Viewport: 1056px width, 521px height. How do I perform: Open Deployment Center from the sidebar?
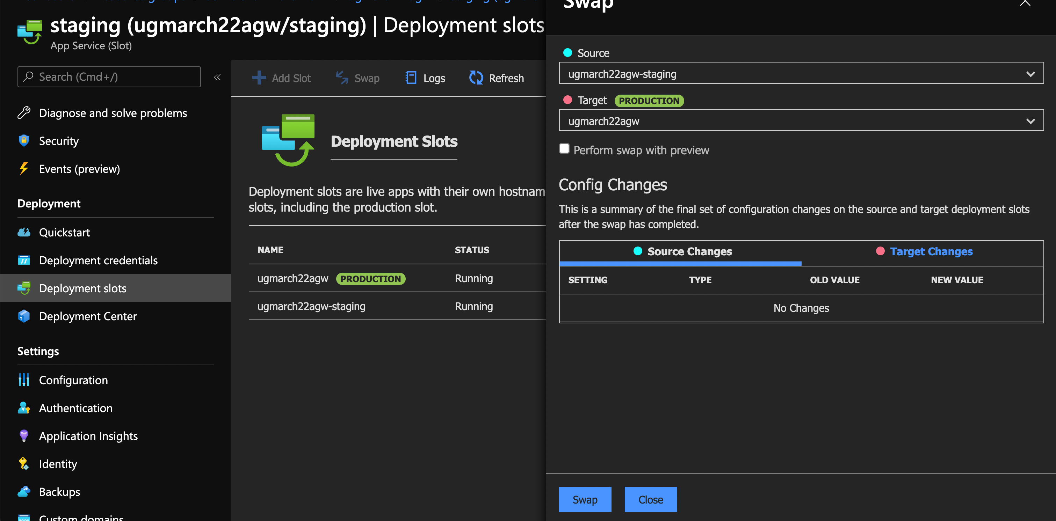tap(24, 316)
